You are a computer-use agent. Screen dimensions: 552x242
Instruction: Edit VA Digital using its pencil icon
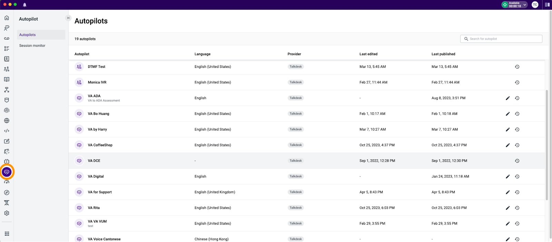[x=507, y=177]
